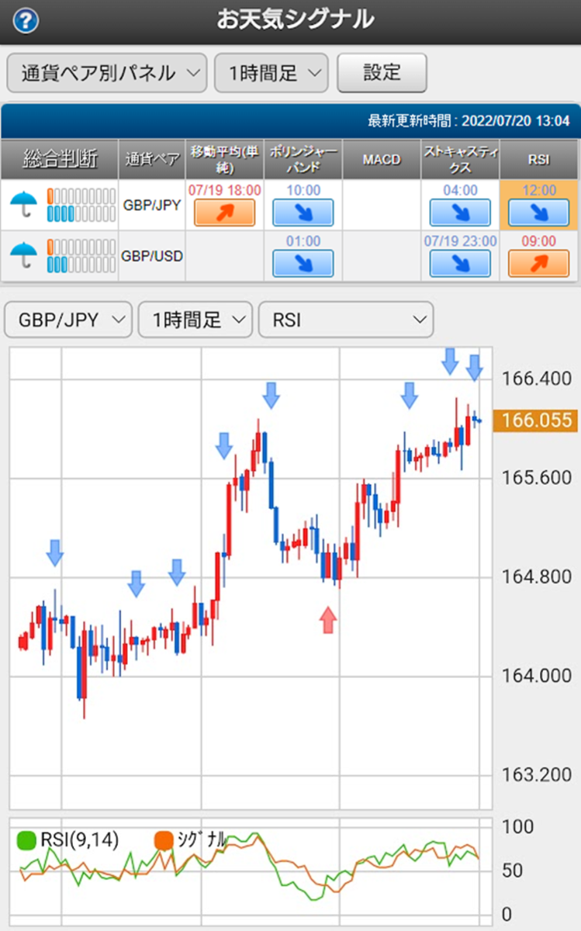Click the leftmost blue sell arrow marker
This screenshot has height=931, width=581.
[x=54, y=552]
